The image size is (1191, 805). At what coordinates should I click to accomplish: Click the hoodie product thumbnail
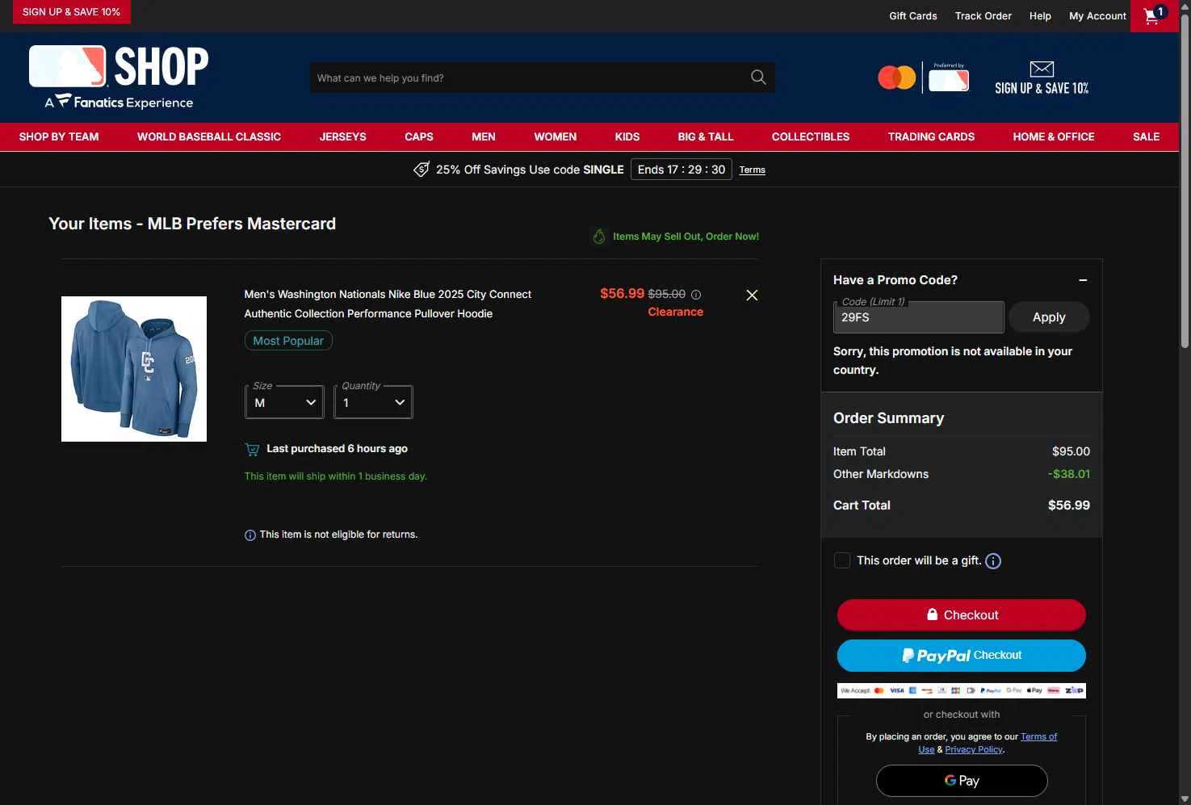pyautogui.click(x=134, y=369)
